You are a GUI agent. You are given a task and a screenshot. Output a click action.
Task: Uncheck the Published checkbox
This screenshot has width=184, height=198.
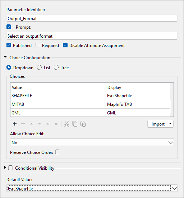pos(9,45)
